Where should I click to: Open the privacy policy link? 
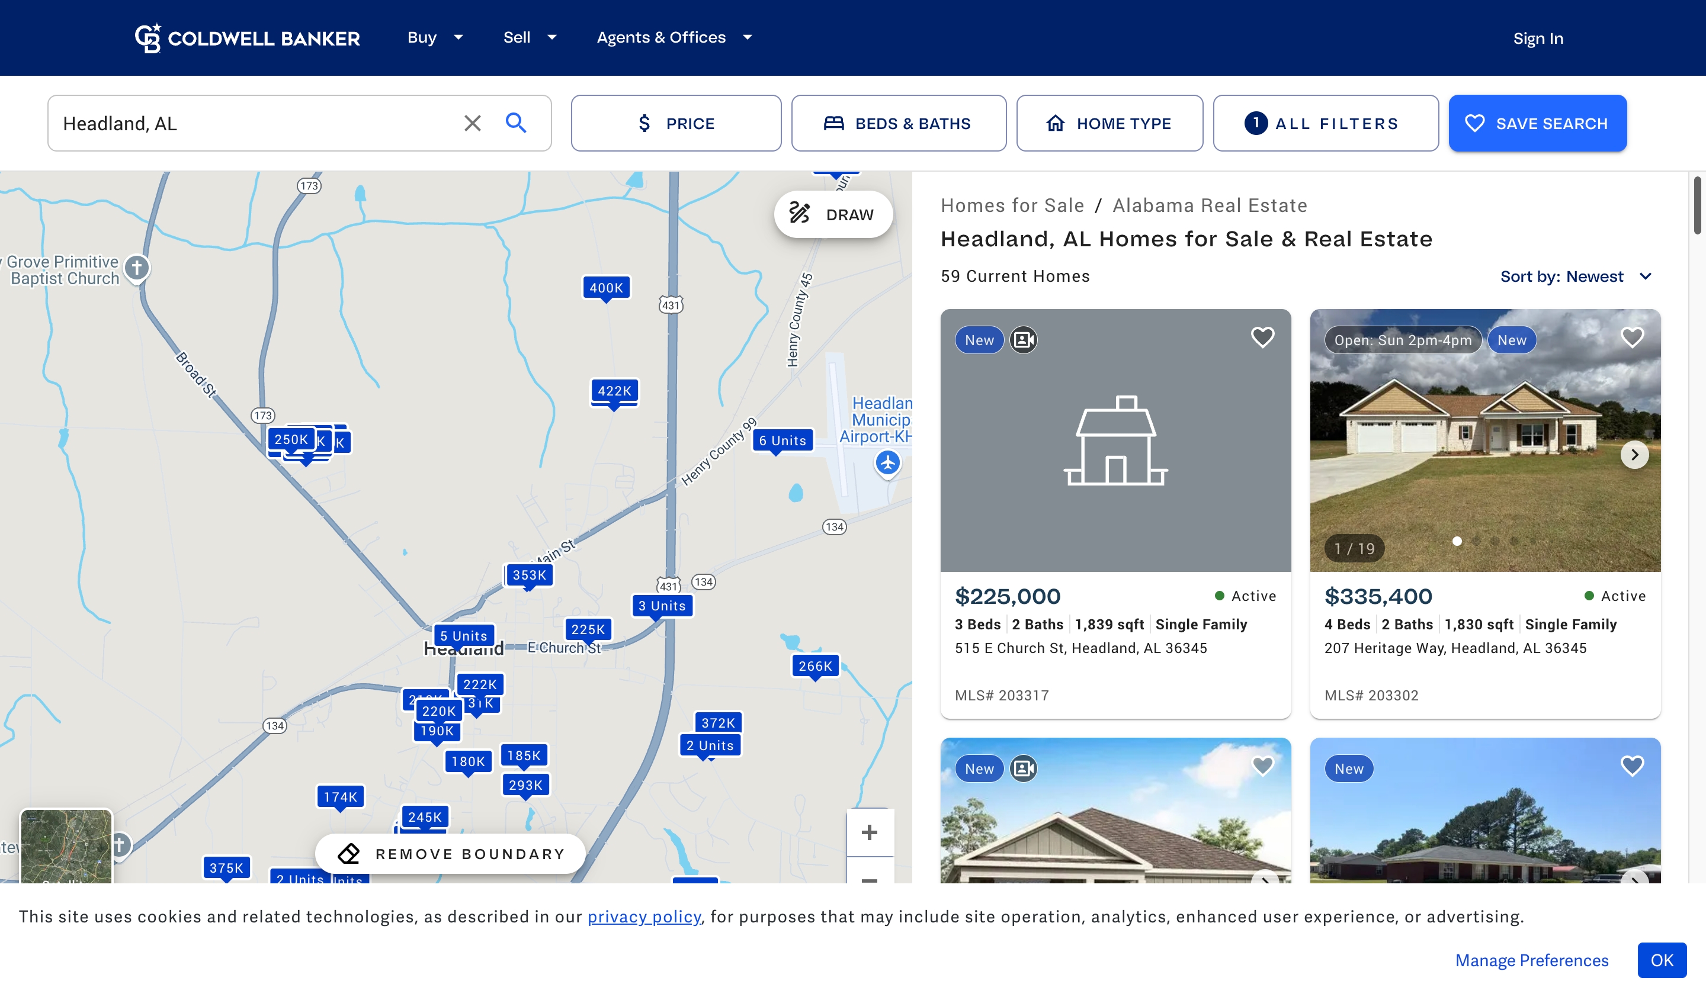click(x=644, y=916)
